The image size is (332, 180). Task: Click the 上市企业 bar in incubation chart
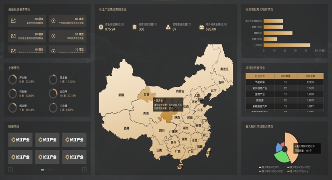pyautogui.click(x=287, y=45)
